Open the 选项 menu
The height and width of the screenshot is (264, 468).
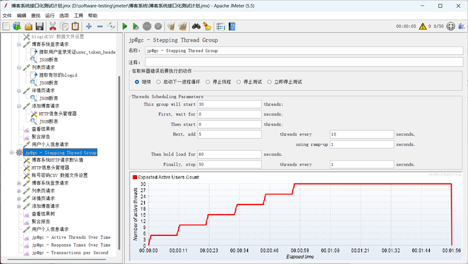click(x=64, y=16)
